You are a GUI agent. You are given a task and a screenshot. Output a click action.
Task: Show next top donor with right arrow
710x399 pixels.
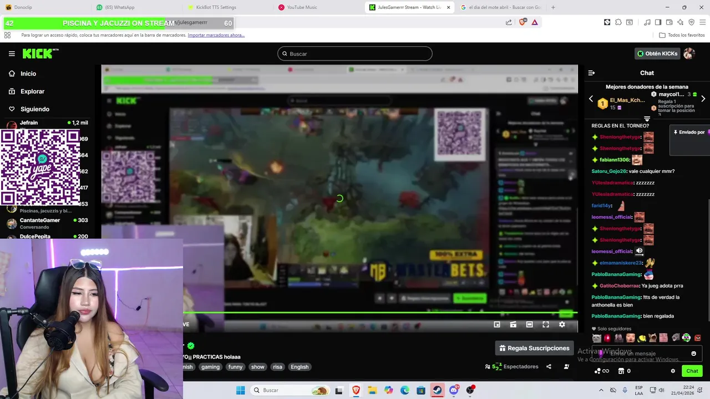[x=703, y=99]
